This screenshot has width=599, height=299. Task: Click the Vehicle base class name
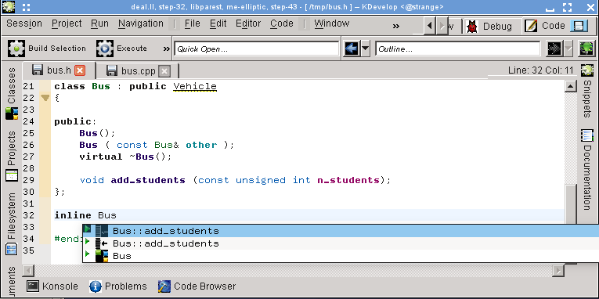(195, 86)
